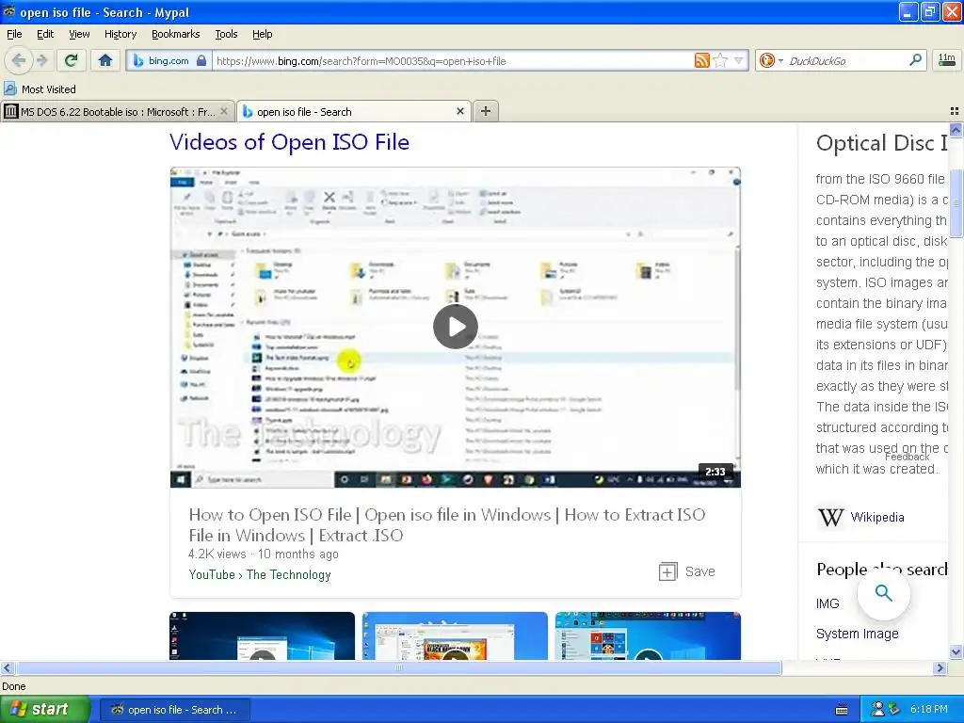This screenshot has width=964, height=723.
Task: Click vertical scrollbar down arrow
Action: click(x=956, y=651)
